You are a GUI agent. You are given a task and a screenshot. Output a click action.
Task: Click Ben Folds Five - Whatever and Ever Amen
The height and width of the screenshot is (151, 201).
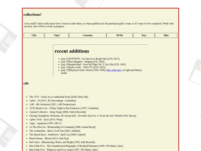64,150
